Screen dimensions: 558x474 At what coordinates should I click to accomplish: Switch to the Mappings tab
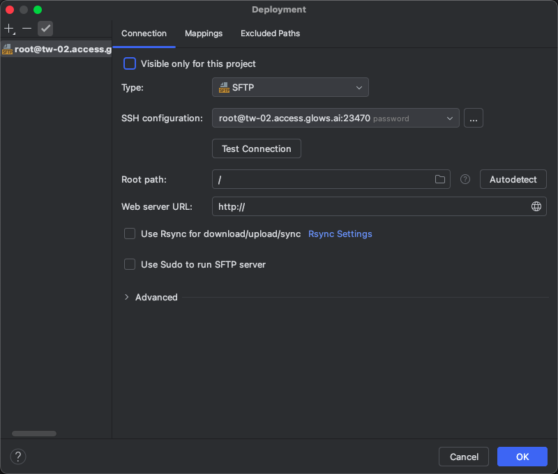tap(204, 33)
